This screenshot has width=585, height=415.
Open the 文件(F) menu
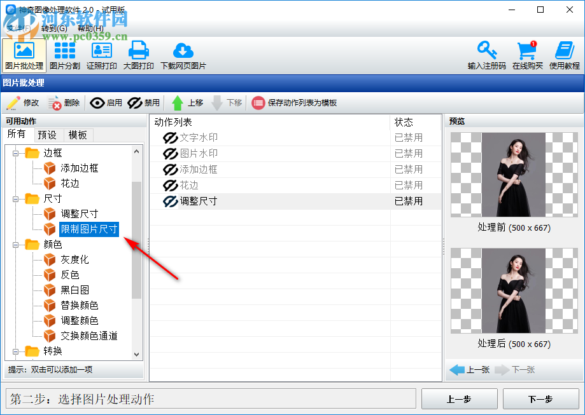18,29
